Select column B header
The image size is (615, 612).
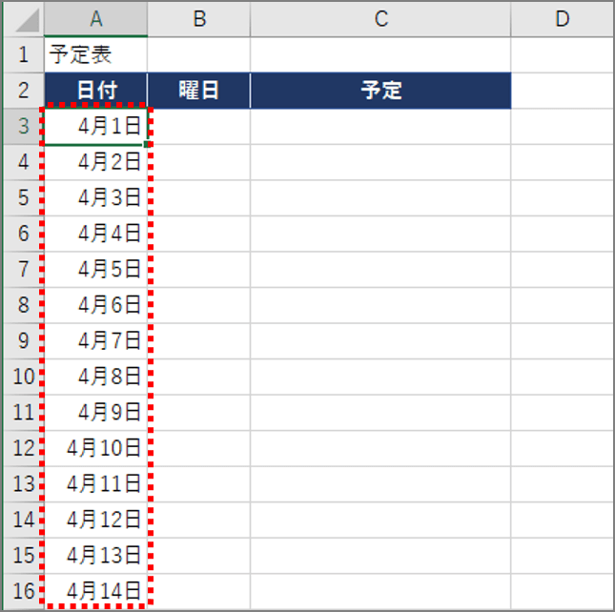point(199,19)
